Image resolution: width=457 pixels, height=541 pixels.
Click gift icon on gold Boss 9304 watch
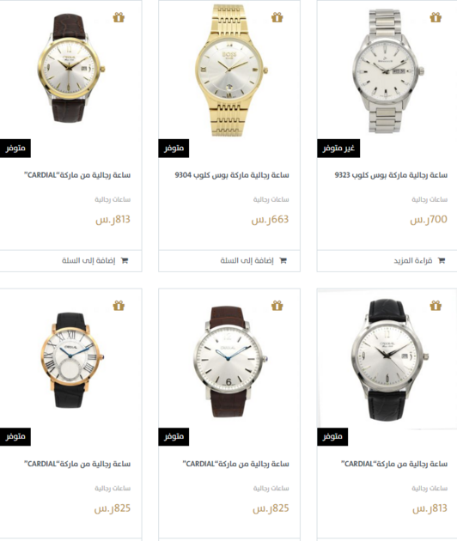pyautogui.click(x=277, y=17)
